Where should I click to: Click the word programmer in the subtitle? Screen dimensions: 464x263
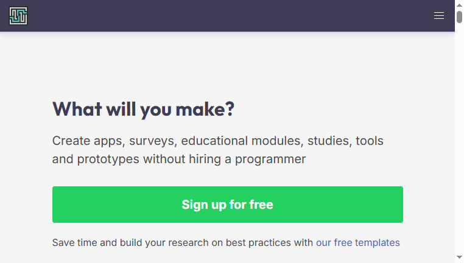coord(270,159)
